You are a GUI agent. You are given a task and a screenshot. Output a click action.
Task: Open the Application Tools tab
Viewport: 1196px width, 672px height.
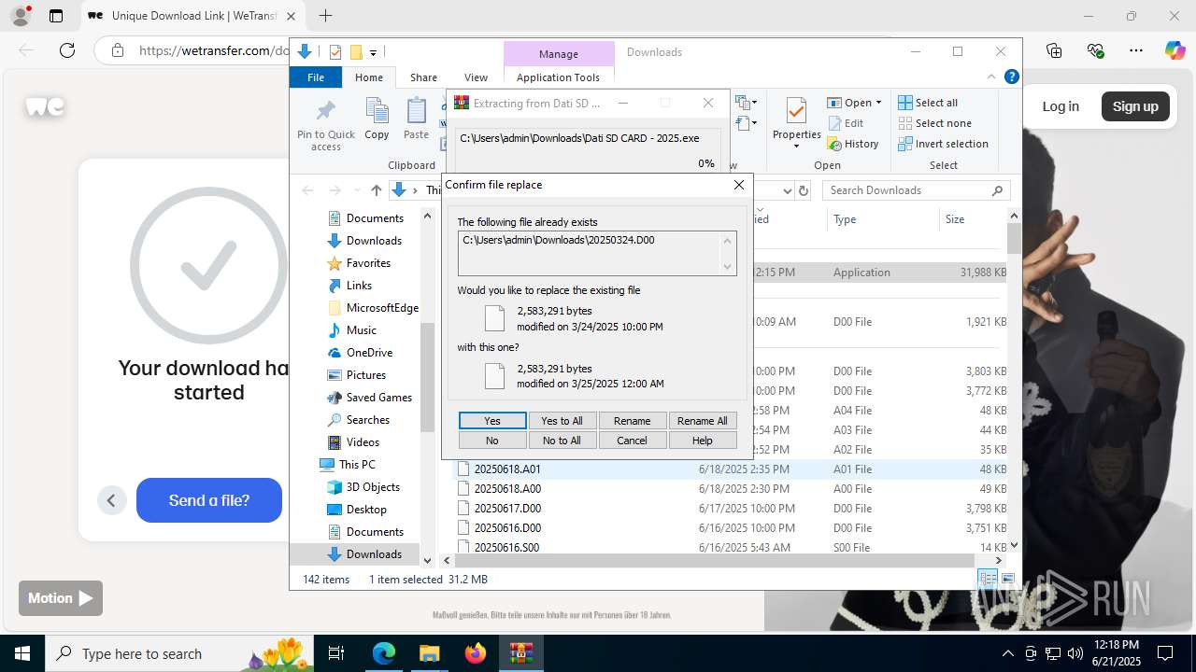[x=558, y=77]
